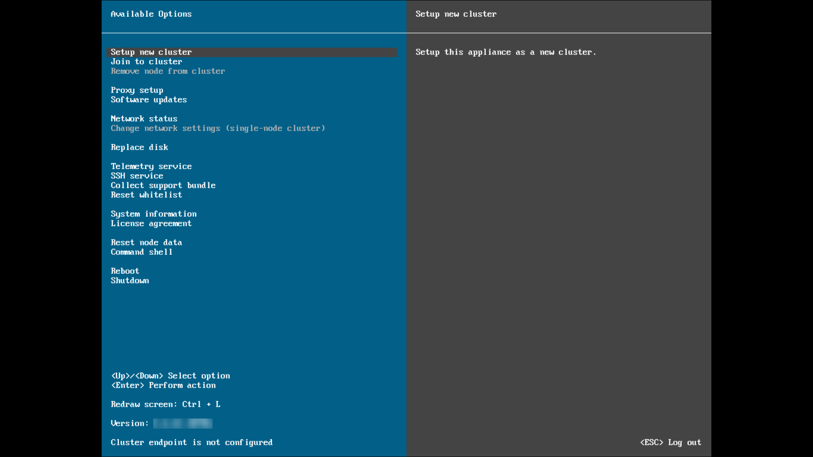Image resolution: width=813 pixels, height=457 pixels.
Task: Click the Version label
Action: click(x=130, y=424)
